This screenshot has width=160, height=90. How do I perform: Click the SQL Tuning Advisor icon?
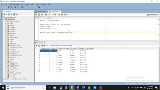(x=49, y=14)
